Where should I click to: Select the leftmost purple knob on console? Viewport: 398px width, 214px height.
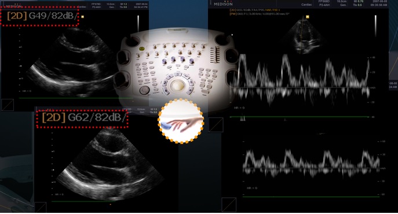click(164, 61)
